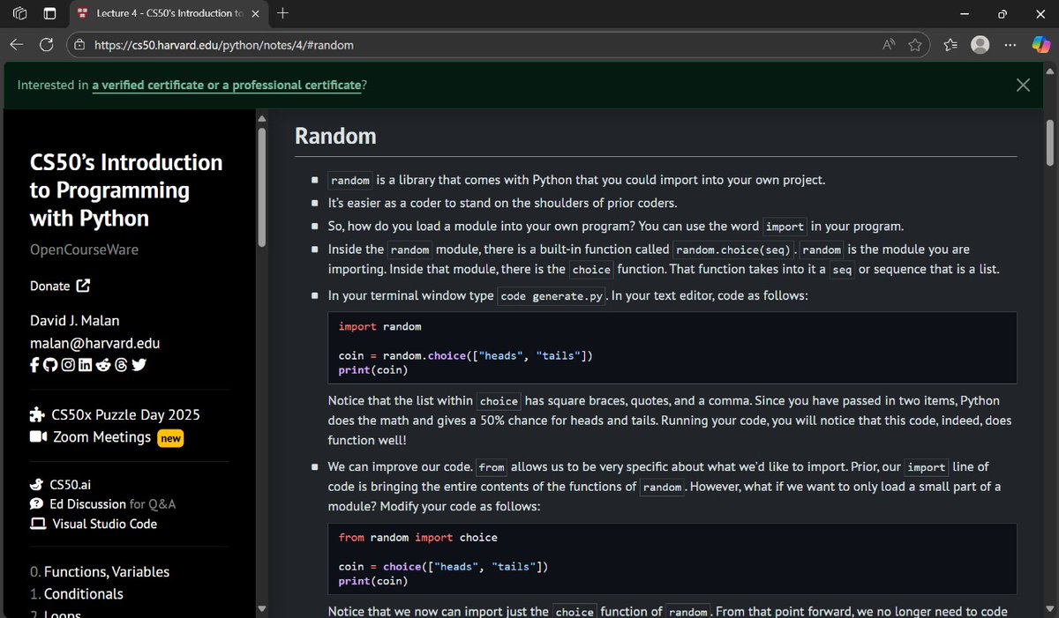Restore down the browser window

pyautogui.click(x=1003, y=13)
